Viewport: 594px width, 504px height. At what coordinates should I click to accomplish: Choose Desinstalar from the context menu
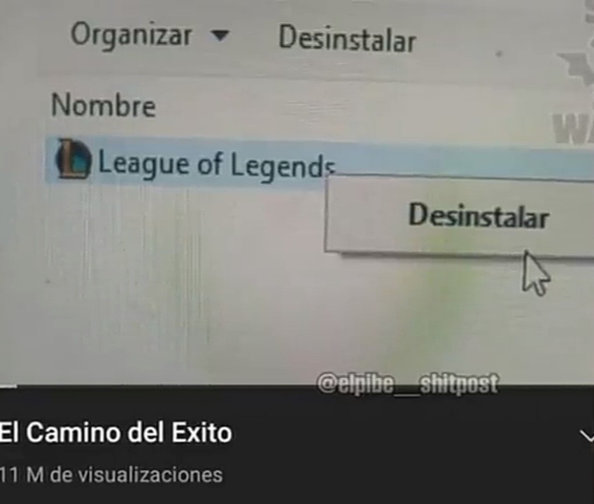point(479,216)
